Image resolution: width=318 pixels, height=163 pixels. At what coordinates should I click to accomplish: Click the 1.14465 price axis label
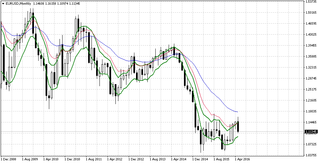click(311, 122)
